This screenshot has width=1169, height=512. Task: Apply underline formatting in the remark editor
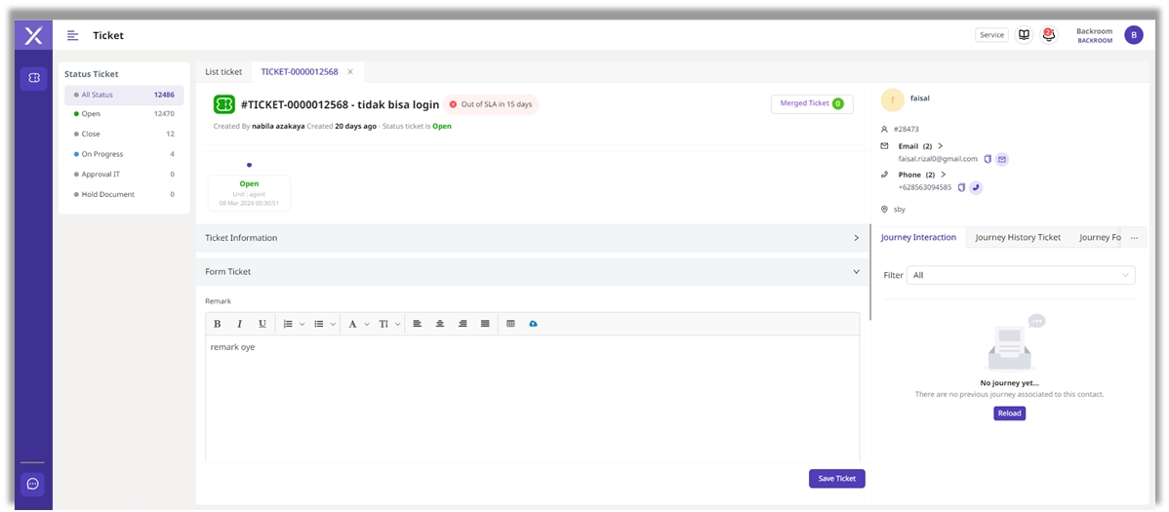coord(262,324)
